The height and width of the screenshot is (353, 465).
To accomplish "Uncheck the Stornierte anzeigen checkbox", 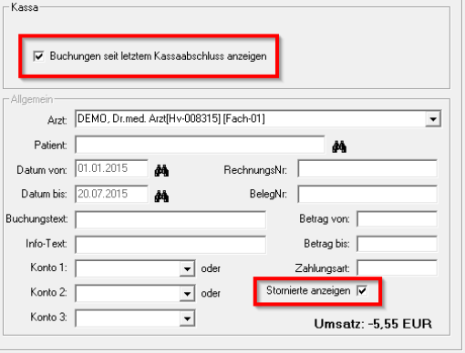I will coord(362,290).
